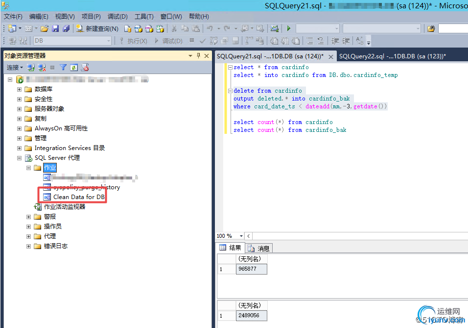Open the 项目(P) menu
The height and width of the screenshot is (328, 468).
pos(91,17)
